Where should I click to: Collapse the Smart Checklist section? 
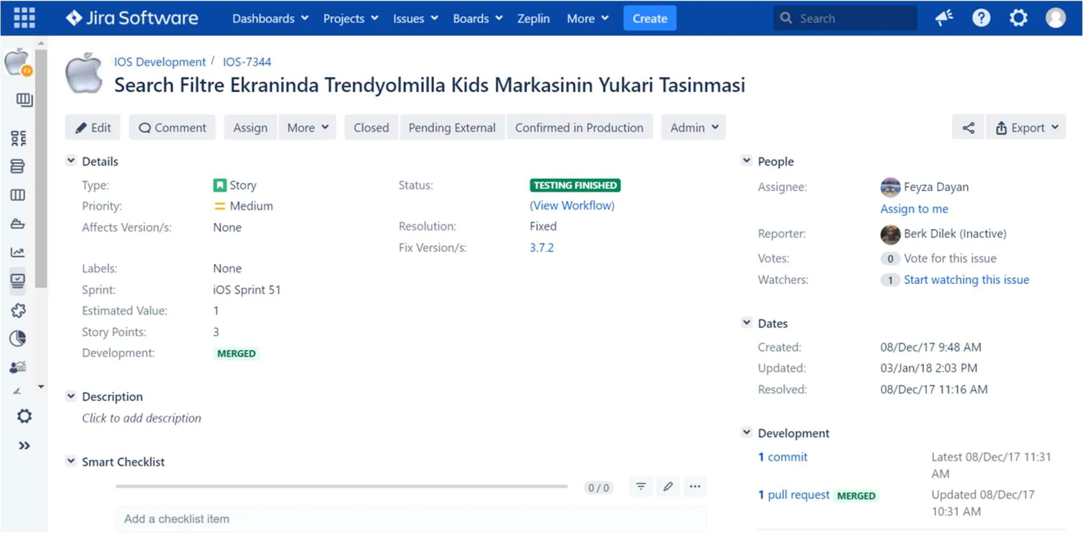click(70, 461)
